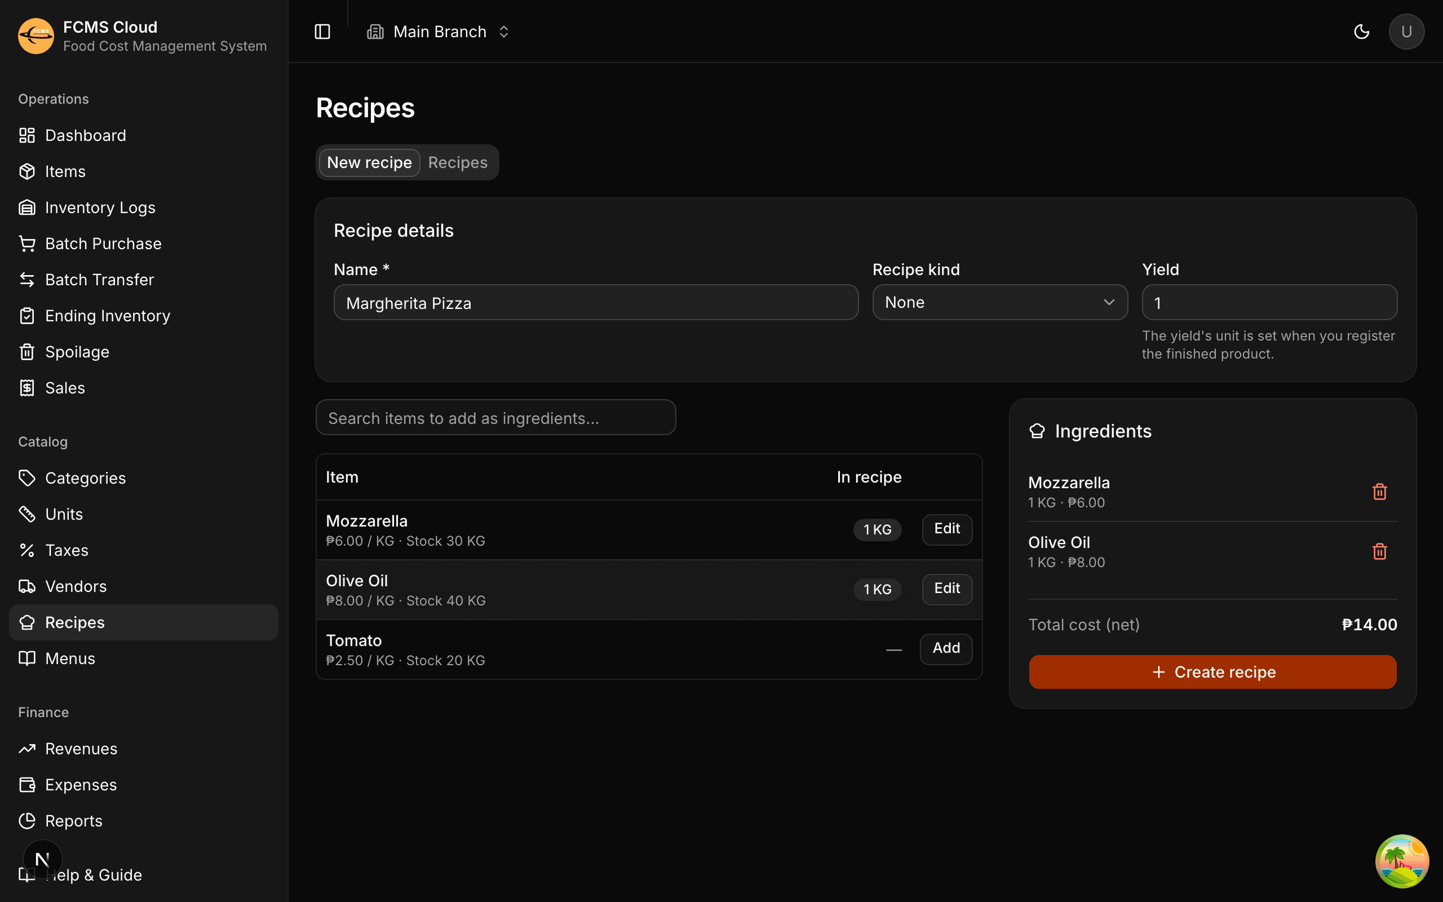This screenshot has width=1443, height=902.
Task: Switch to the Recipes tab
Action: click(457, 162)
